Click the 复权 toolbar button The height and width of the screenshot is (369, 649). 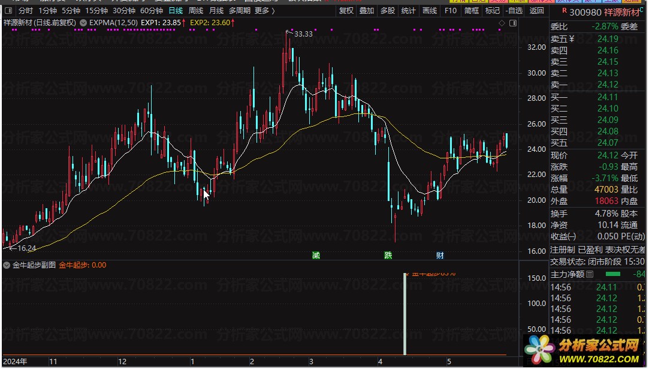(346, 10)
